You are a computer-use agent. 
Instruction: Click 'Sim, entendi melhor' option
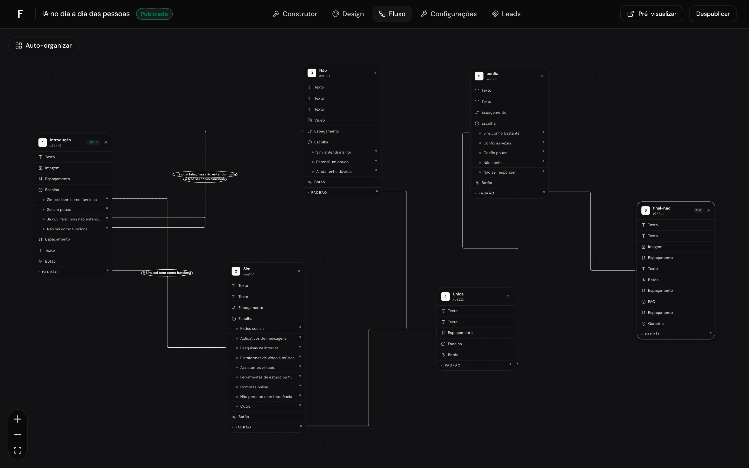[342, 152]
